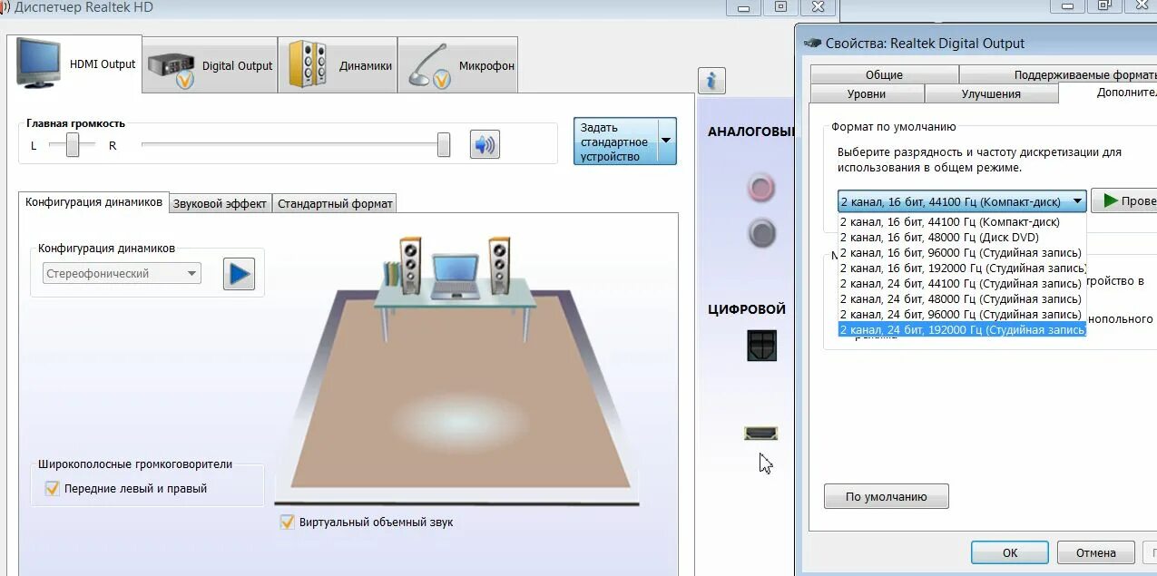Choose 24 бит, 192000 Гц option
Image resolution: width=1157 pixels, height=576 pixels.
click(x=962, y=330)
